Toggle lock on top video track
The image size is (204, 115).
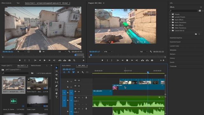tap(68, 81)
